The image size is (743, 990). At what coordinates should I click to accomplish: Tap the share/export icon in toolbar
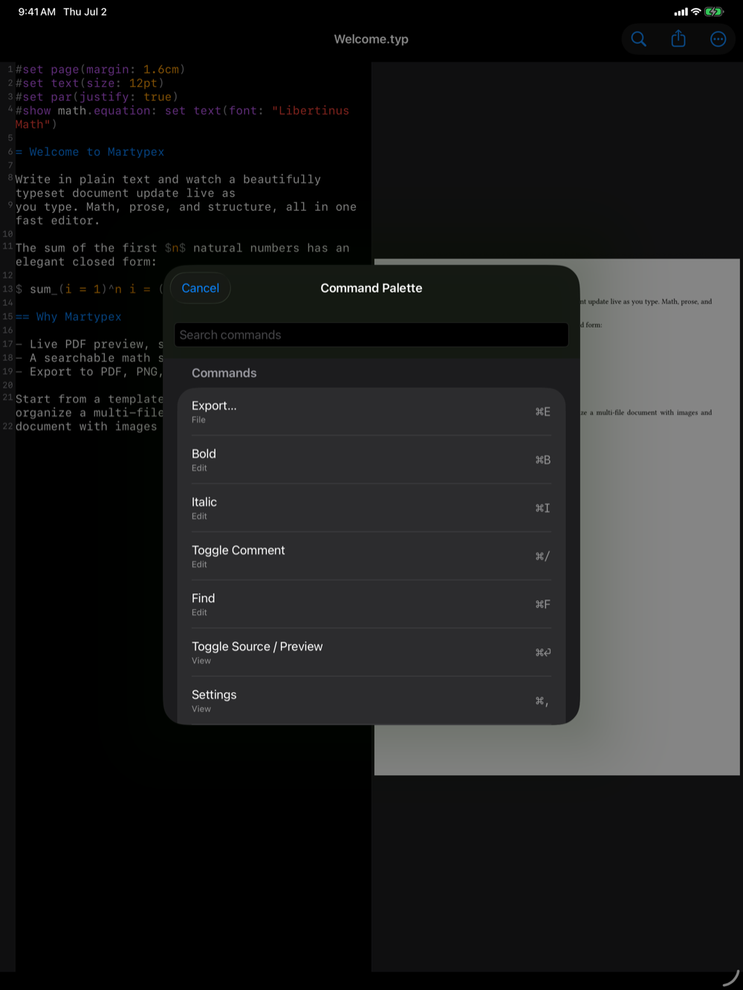pos(678,39)
